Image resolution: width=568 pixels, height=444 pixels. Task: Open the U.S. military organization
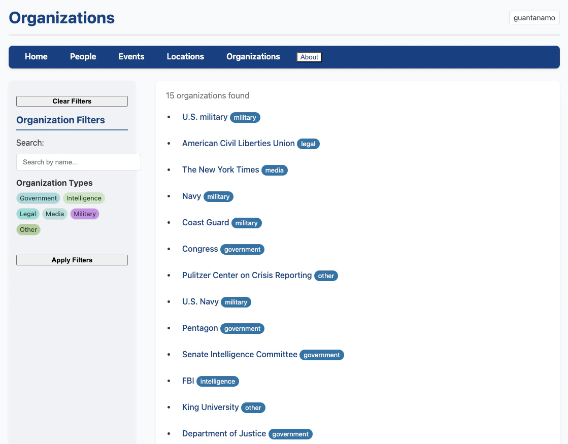tap(205, 117)
